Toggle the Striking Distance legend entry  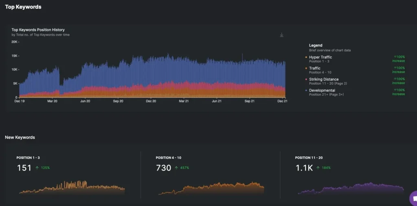(x=324, y=79)
